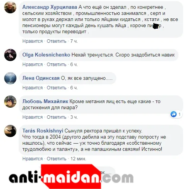Open Лена Одинская's profile avatar
Viewport: 195px width, 189px height.
10,78
